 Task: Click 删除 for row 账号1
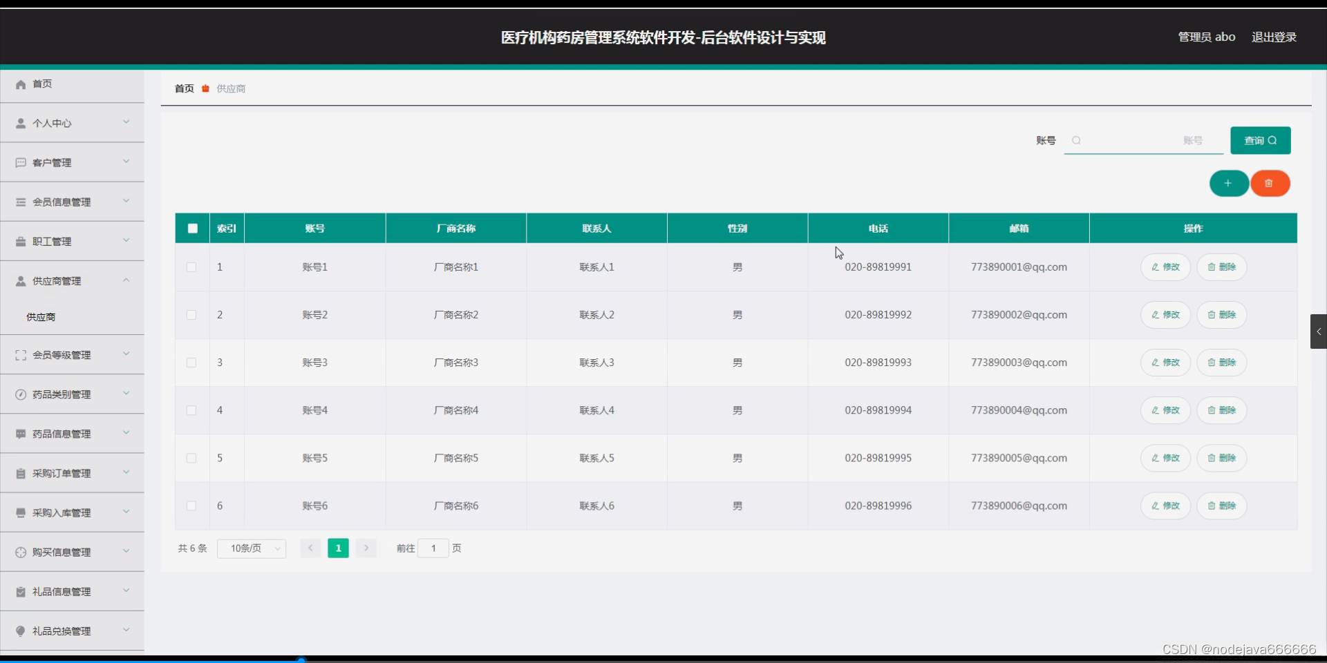click(1221, 267)
